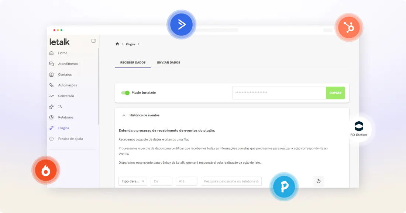Switch to the RECEBER DADOS tab

(133, 63)
